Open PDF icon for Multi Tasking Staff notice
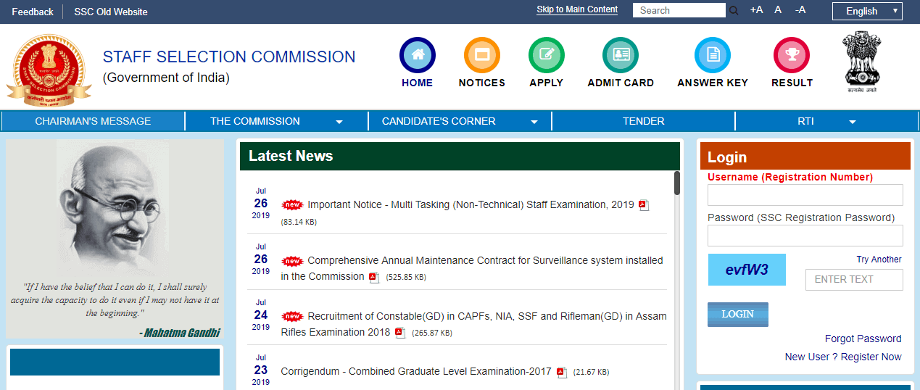 tap(643, 205)
